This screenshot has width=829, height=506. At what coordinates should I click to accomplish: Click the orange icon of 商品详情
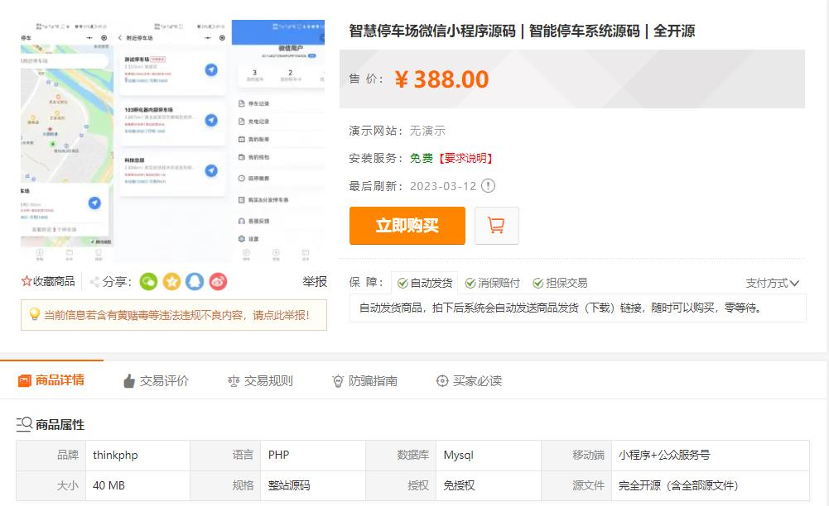click(25, 380)
